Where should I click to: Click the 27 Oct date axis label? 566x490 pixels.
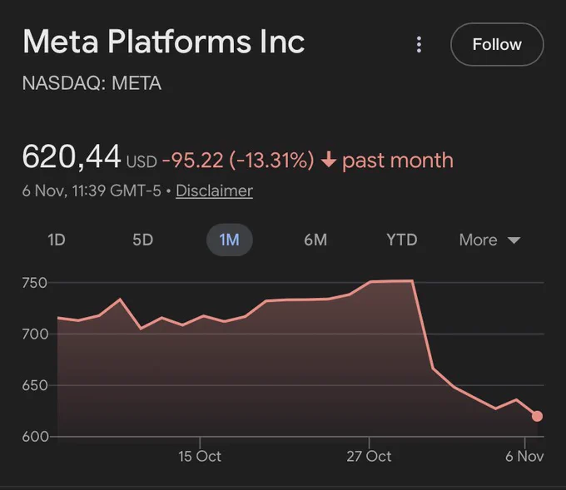click(x=369, y=457)
